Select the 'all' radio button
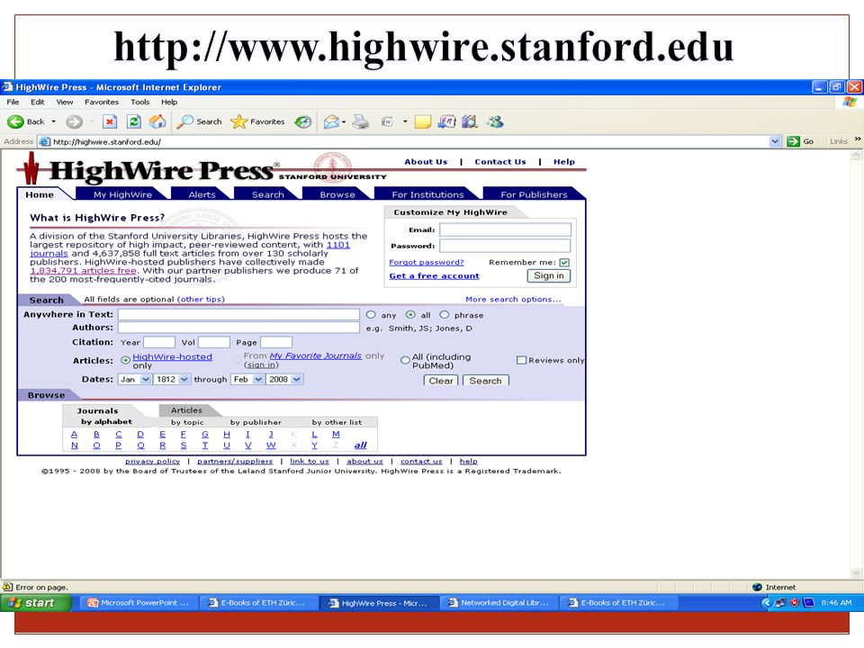The image size is (864, 648). (410, 315)
